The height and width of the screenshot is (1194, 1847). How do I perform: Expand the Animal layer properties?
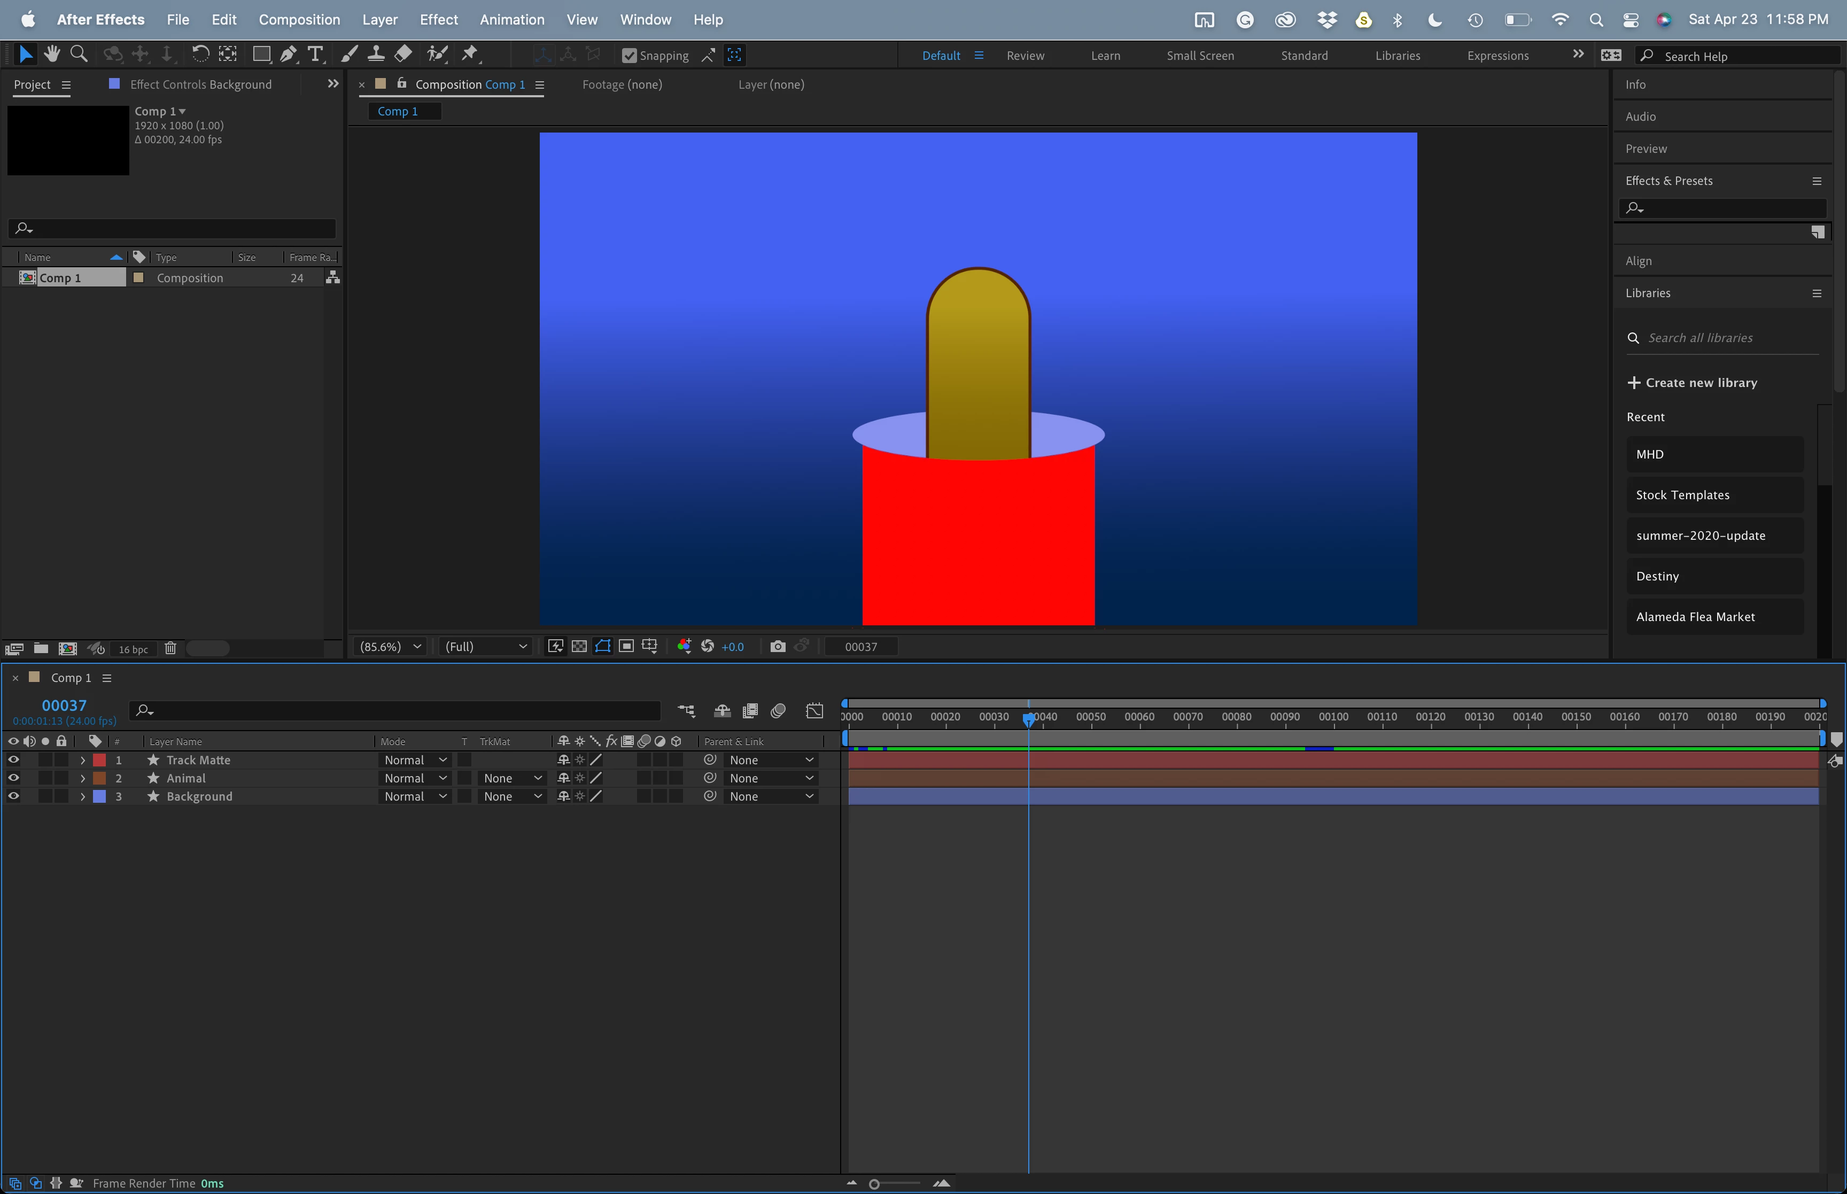pos(83,778)
